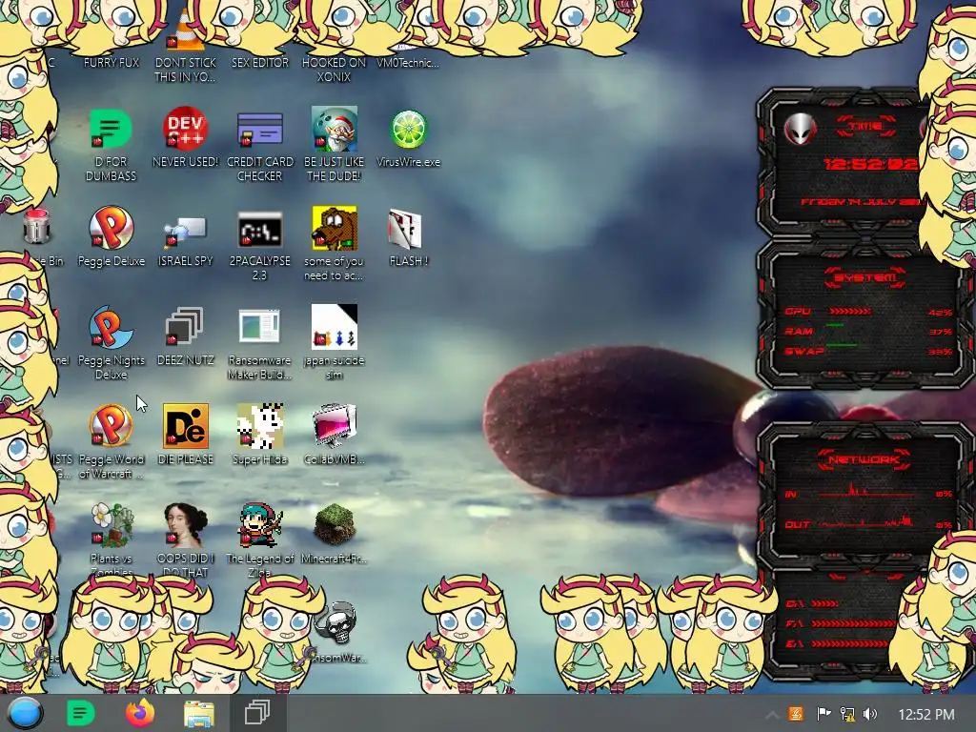
Task: Click the red TIME widget clock display
Action: point(871,164)
